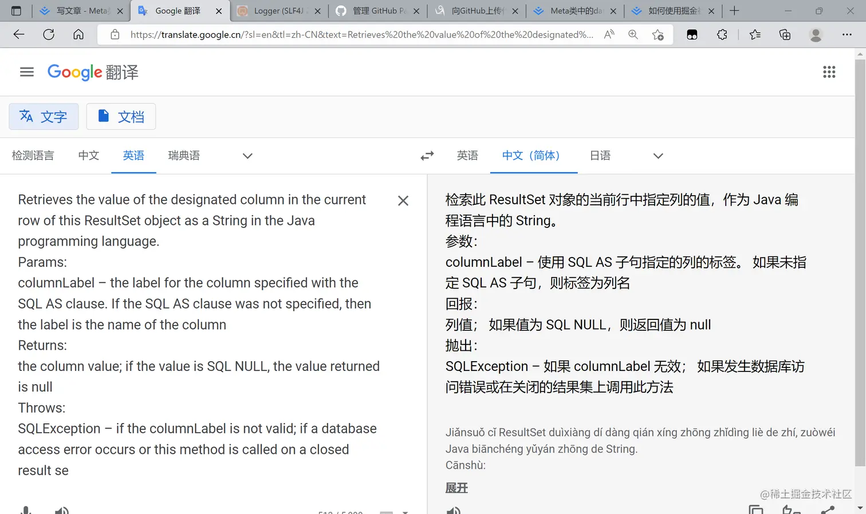View site information lock icon

(115, 34)
